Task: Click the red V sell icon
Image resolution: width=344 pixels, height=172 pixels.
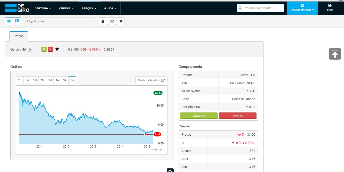Action: [x=50, y=49]
